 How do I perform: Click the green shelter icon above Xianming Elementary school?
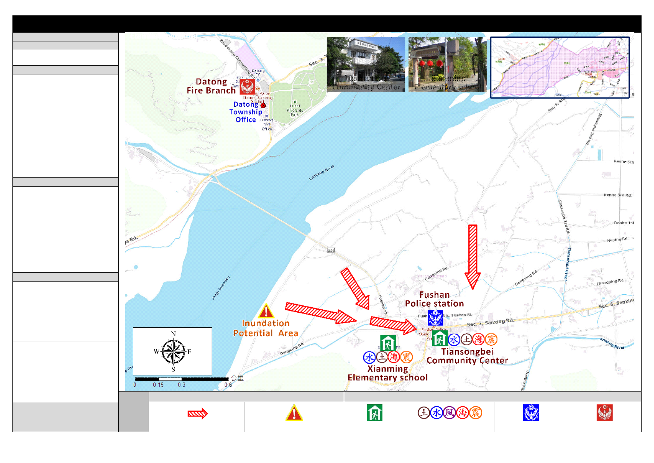(x=387, y=343)
